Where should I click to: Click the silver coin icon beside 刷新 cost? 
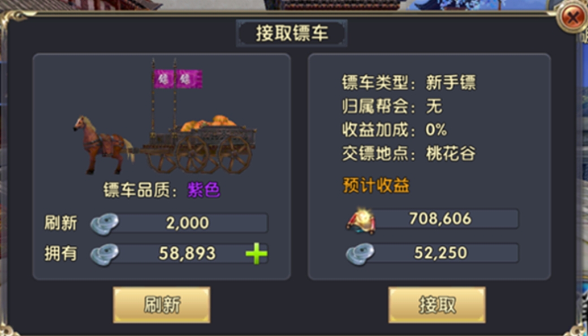point(104,224)
